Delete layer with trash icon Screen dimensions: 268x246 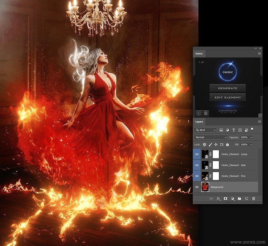tap(254, 199)
